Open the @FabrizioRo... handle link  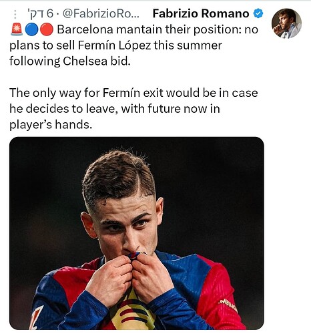[101, 14]
